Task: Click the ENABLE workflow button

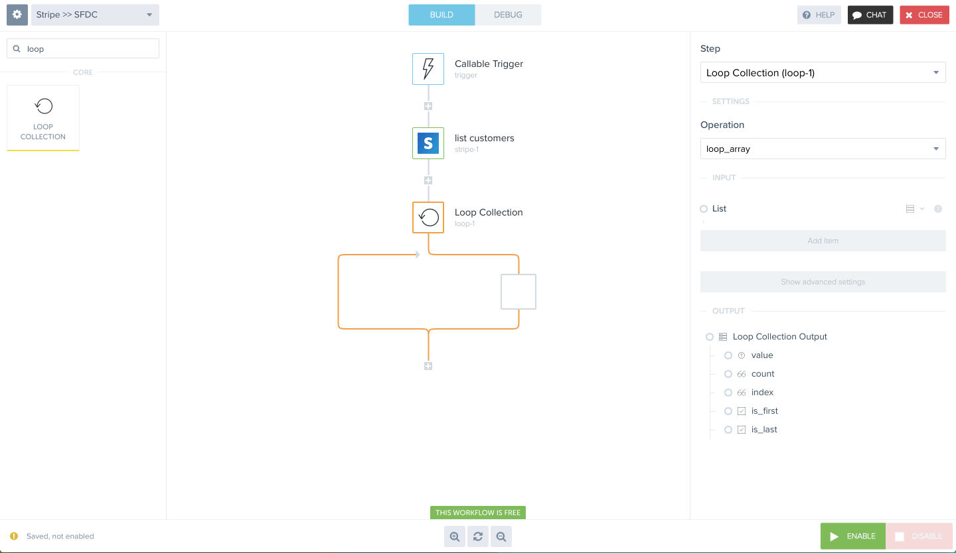Action: pyautogui.click(x=853, y=536)
